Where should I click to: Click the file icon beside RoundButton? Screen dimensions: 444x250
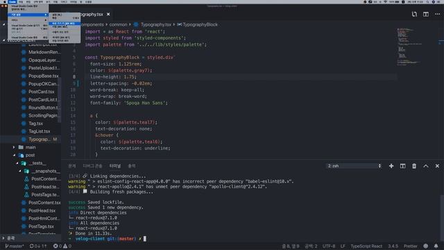tap(24, 108)
